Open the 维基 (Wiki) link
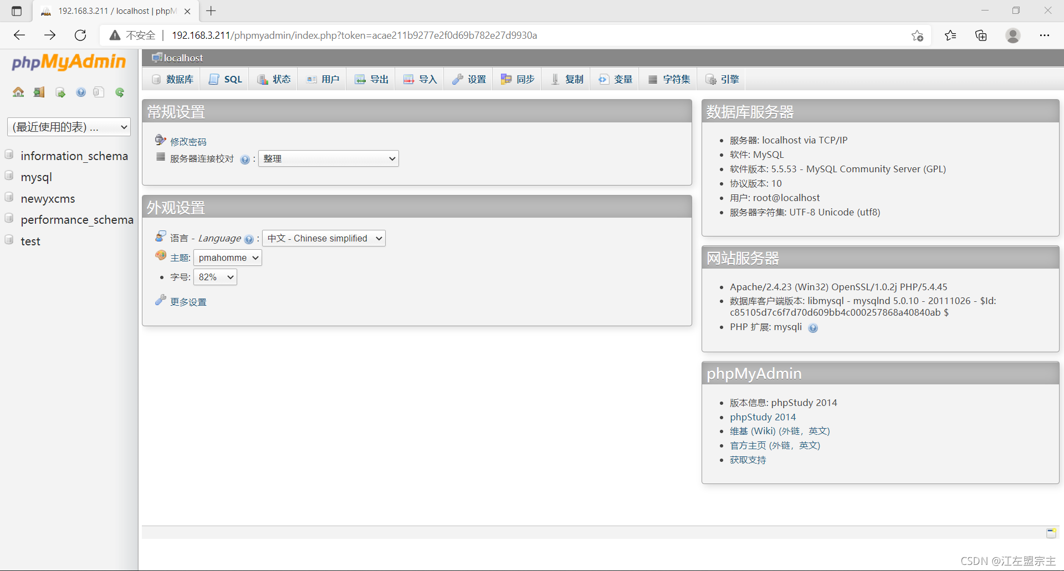Image resolution: width=1064 pixels, height=571 pixels. point(780,431)
